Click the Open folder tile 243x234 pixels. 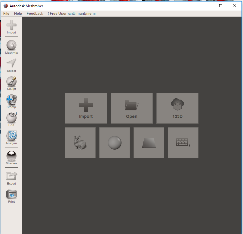(131, 108)
